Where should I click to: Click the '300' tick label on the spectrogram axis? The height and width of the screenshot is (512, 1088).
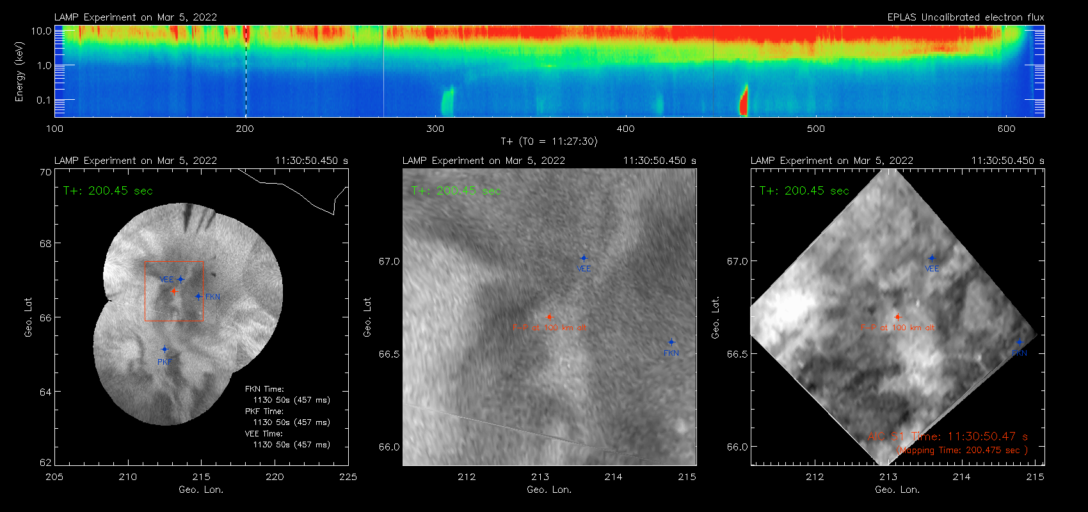pyautogui.click(x=435, y=129)
